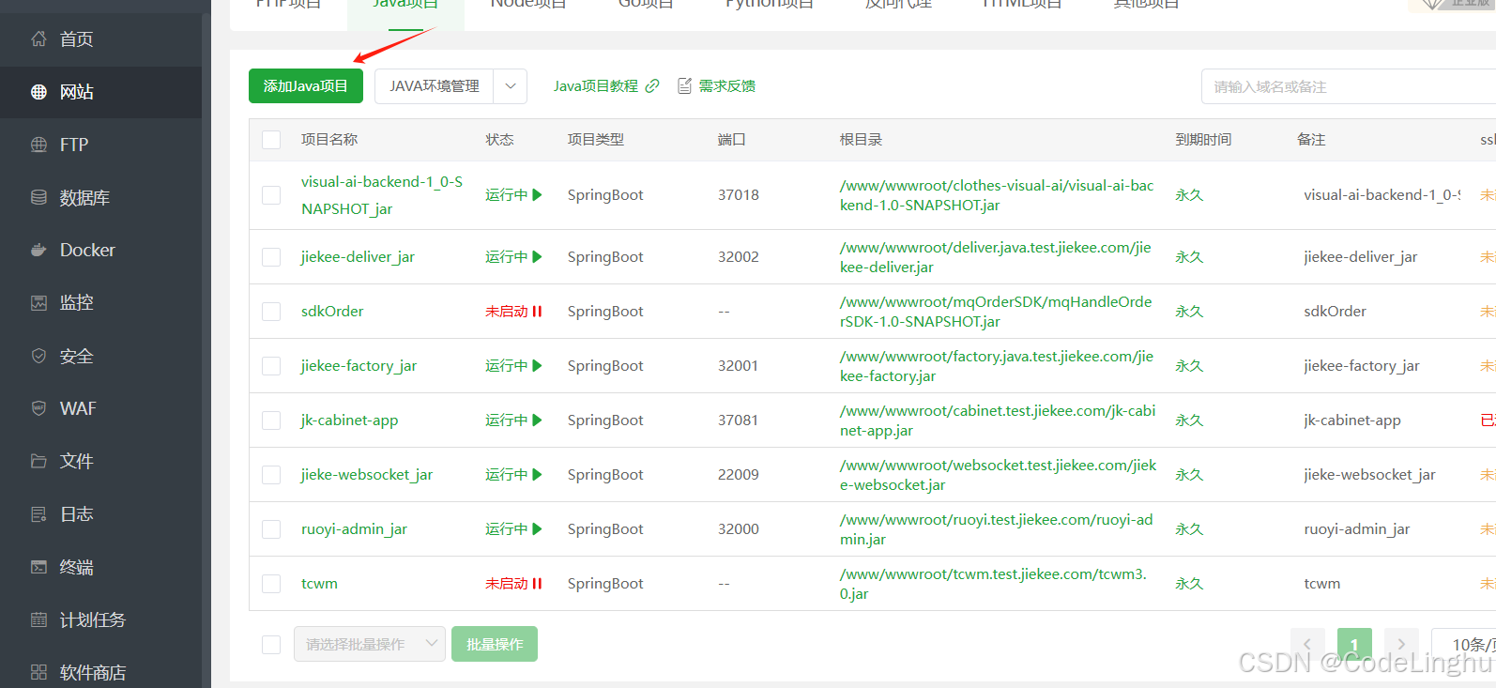Open the 首页 home icon in sidebar

pos(38,38)
